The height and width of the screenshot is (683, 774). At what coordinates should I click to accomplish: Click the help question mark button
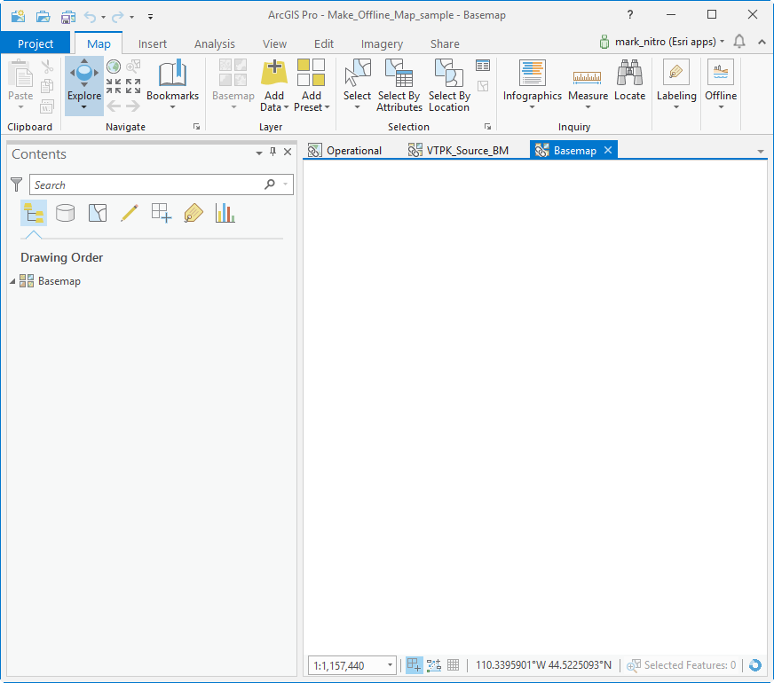(x=630, y=15)
